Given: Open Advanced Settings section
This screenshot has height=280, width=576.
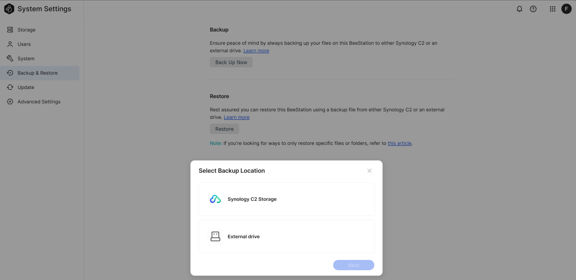Looking at the screenshot, I should [x=40, y=102].
